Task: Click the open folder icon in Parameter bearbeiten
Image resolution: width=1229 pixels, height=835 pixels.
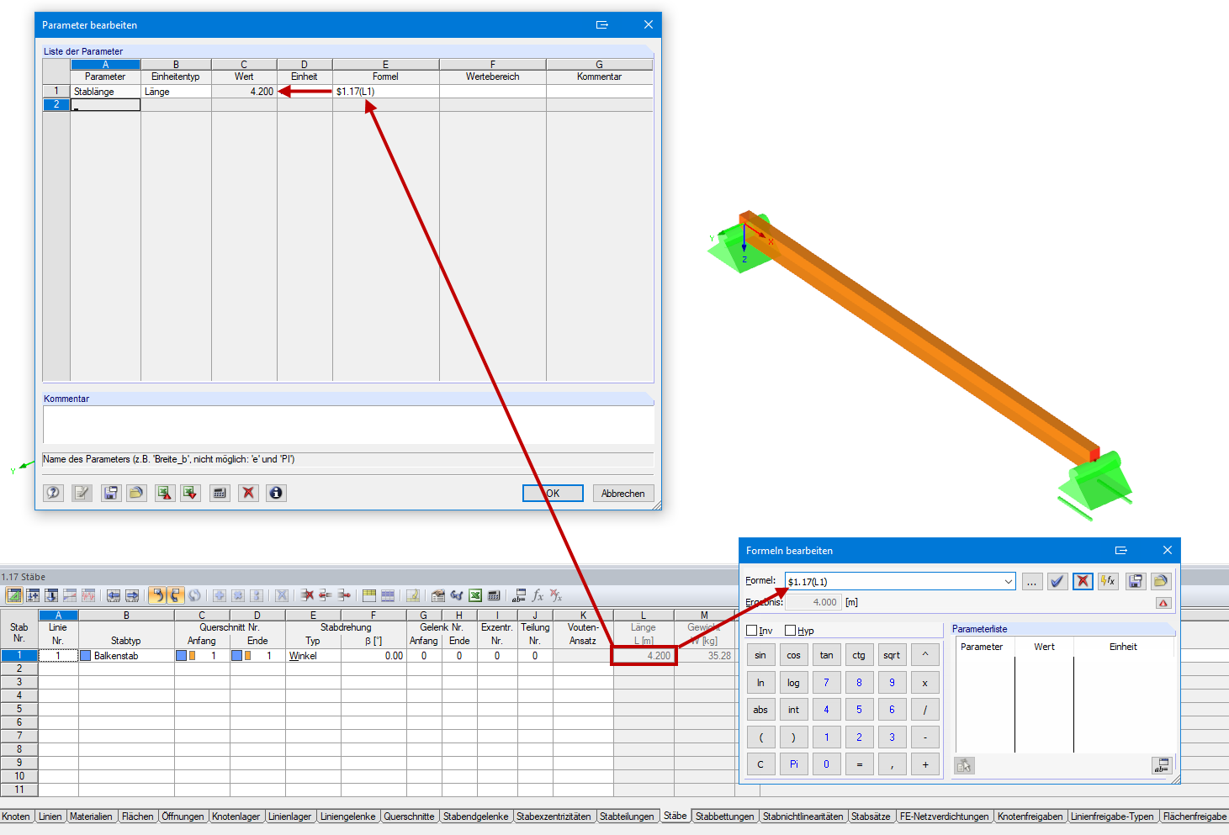Action: pos(136,493)
